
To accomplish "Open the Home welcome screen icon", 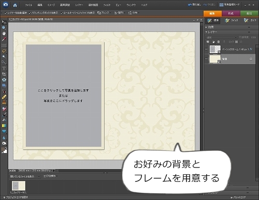I will pos(15,5).
